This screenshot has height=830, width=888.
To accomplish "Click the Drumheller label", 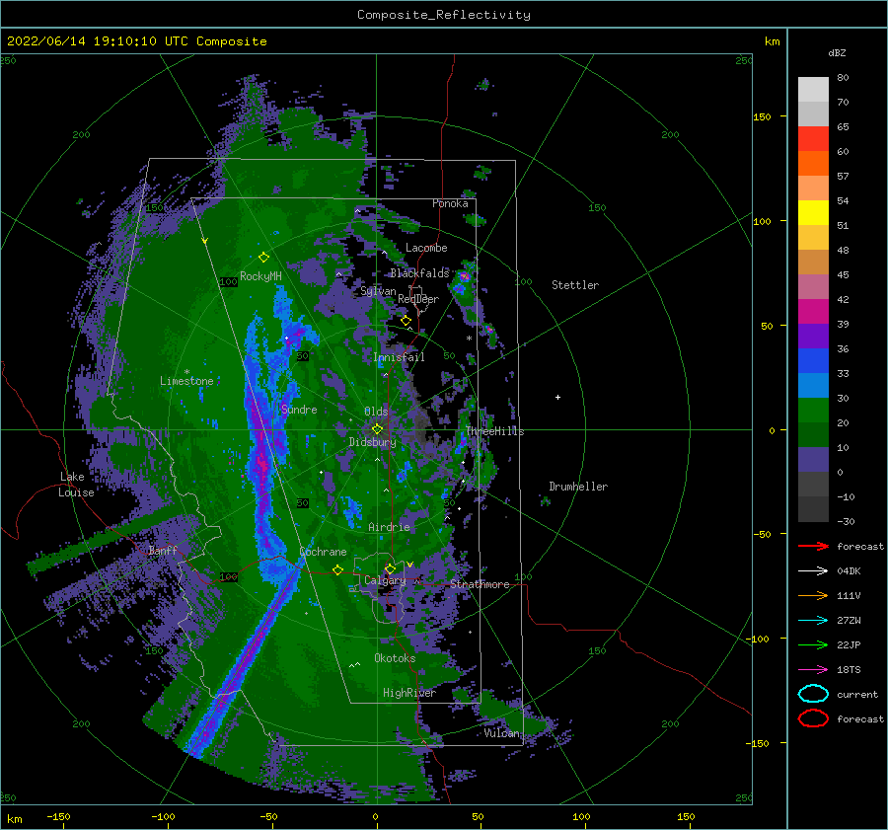I will click(x=578, y=487).
